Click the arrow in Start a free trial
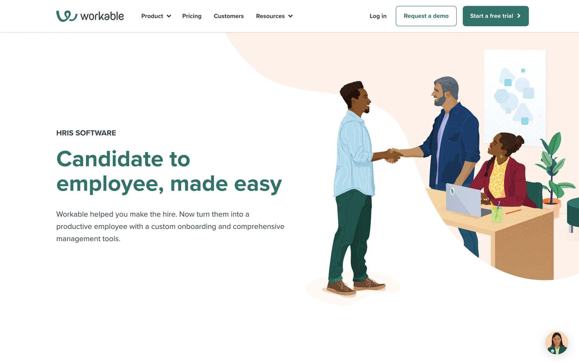Viewport: 579px width, 362px height. 519,16
